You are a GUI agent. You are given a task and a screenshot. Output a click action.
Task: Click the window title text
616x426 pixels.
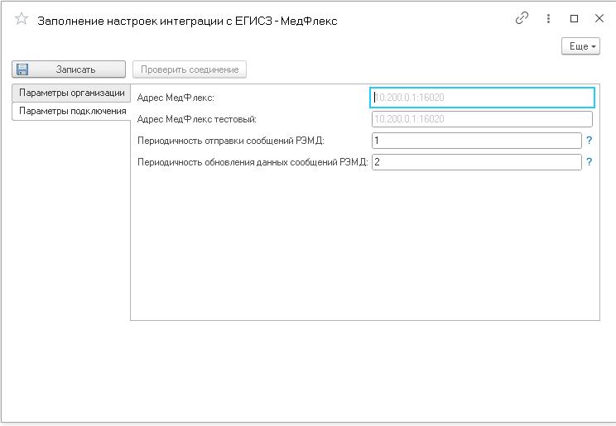coord(187,21)
